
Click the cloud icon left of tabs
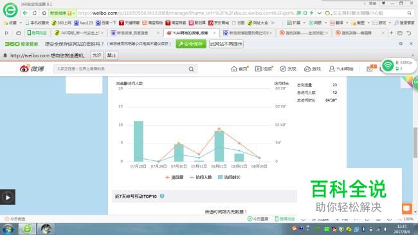pos(19,33)
